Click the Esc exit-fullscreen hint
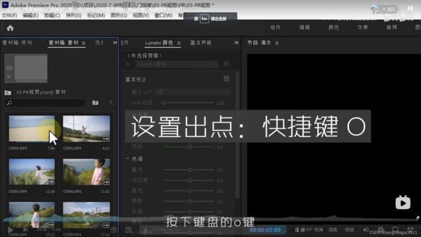Screen dimensions: 421x237 210,19
